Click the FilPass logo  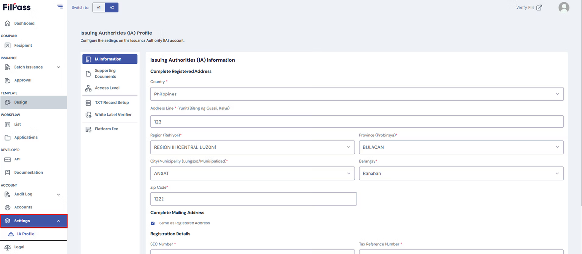16,7
